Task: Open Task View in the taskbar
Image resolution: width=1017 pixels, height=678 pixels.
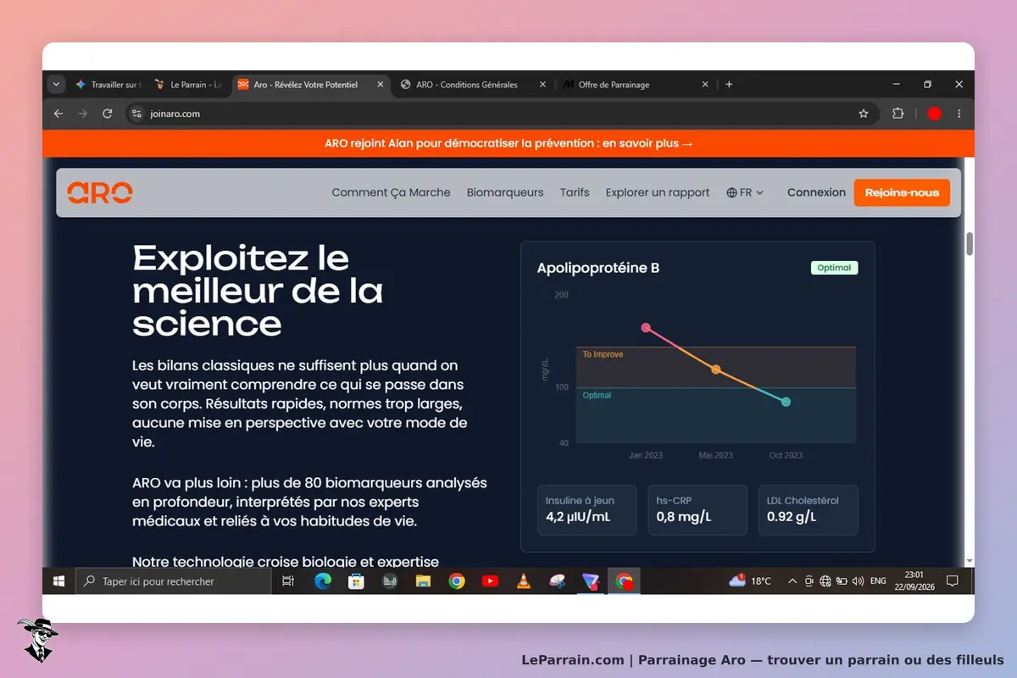Action: [x=288, y=581]
